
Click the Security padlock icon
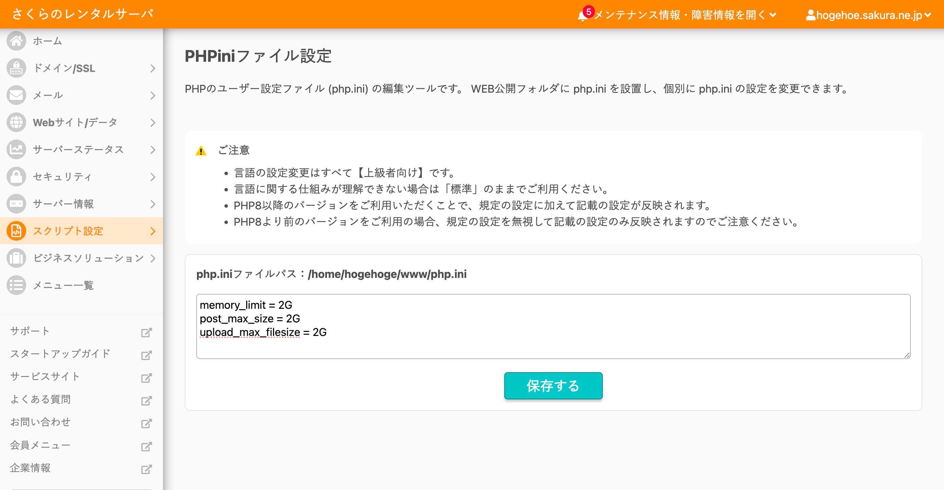(x=16, y=176)
